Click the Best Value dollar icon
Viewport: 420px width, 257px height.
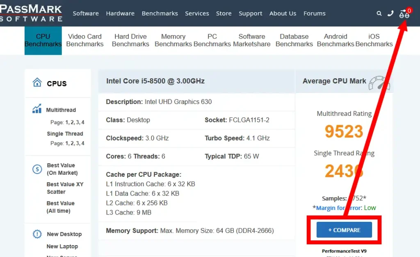[37, 169]
